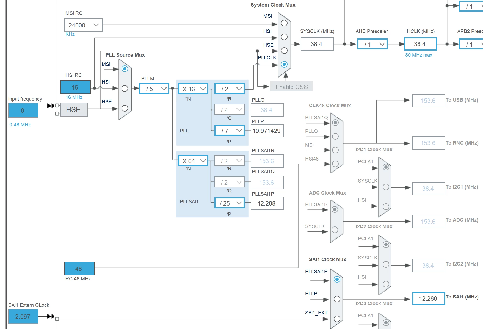Viewport: 483px width, 329px height.
Task: Click the Enable CSS button
Action: [291, 87]
